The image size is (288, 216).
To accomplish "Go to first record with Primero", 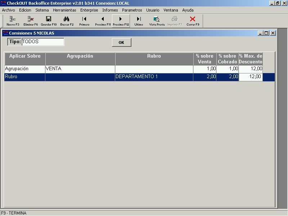I will click(x=84, y=21).
